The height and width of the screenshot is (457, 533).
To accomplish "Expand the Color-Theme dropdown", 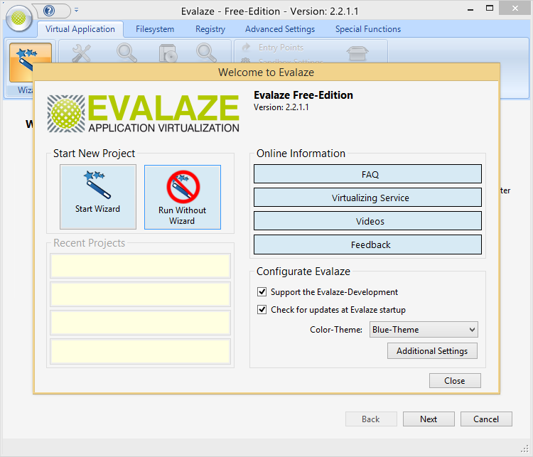I will click(424, 330).
